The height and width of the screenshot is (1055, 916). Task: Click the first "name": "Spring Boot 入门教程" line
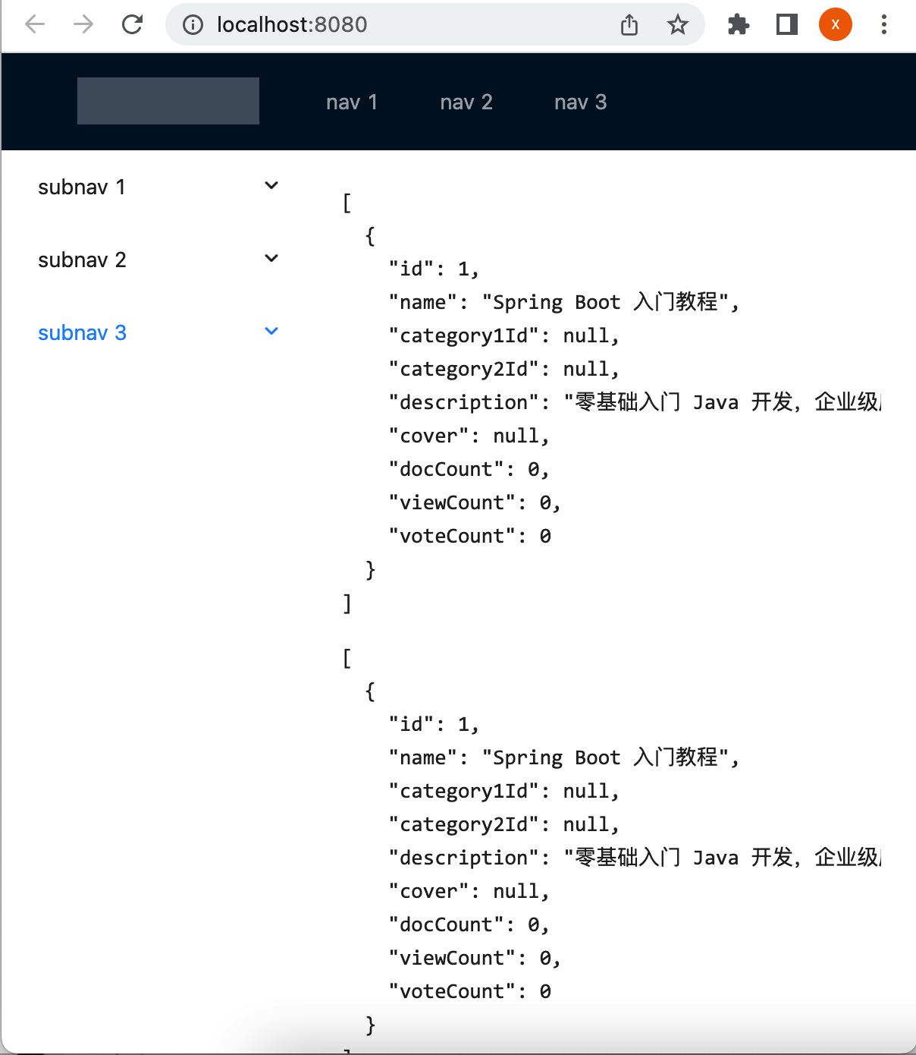pyautogui.click(x=563, y=302)
